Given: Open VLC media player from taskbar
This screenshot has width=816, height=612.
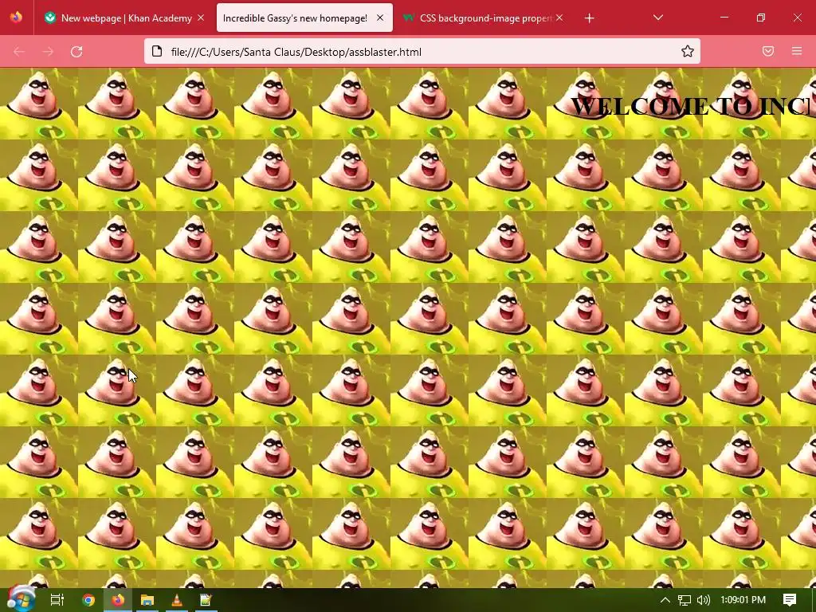Looking at the screenshot, I should click(177, 600).
